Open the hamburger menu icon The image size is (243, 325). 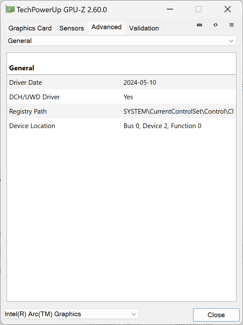point(232,25)
